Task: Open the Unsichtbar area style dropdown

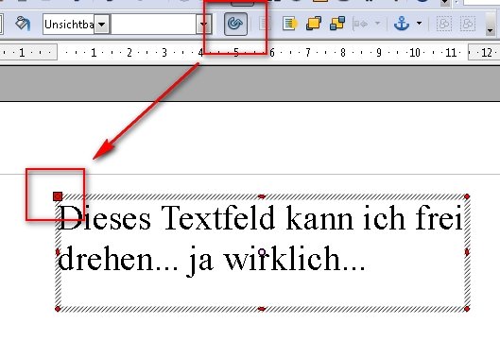Action: tap(102, 25)
